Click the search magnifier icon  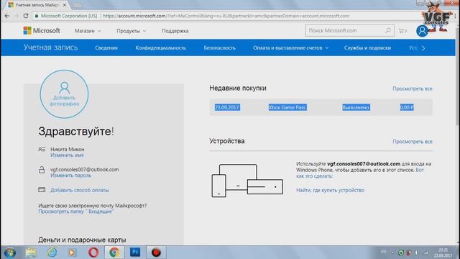(x=388, y=30)
